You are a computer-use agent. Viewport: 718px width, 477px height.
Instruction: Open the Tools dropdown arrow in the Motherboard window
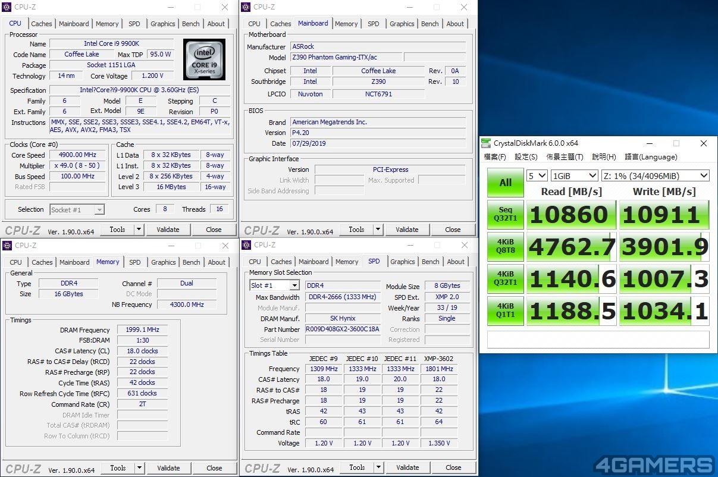(378, 230)
